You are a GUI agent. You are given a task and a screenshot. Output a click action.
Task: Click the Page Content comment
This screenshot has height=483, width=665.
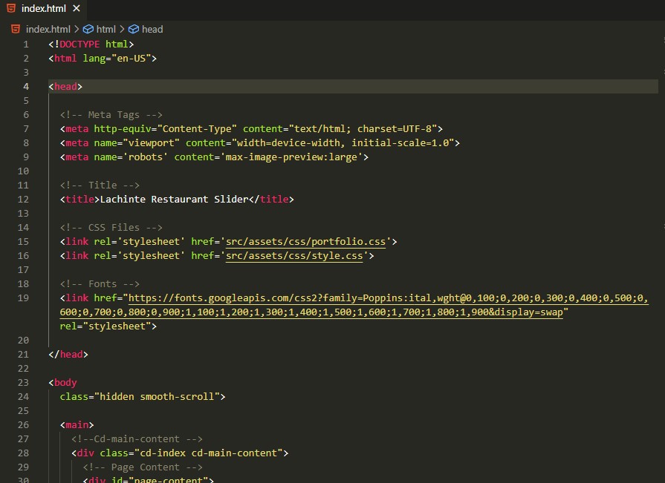click(143, 467)
